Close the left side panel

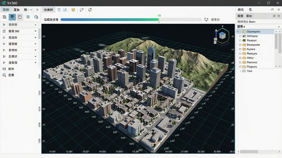(x=37, y=10)
